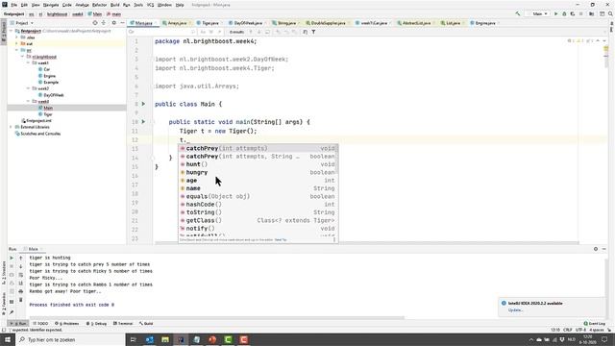Open Outlook from the taskbar
This screenshot has height=346, width=615.
[x=150, y=339]
